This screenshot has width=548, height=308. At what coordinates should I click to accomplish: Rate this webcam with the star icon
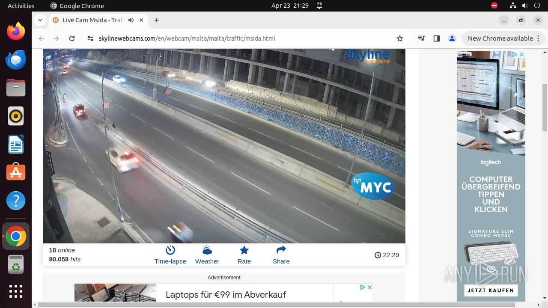coord(244,255)
